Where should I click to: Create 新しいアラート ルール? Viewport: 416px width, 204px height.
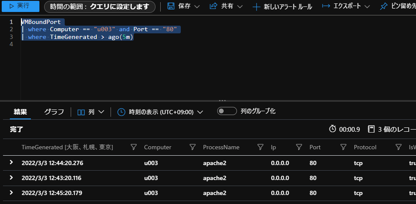288,7
